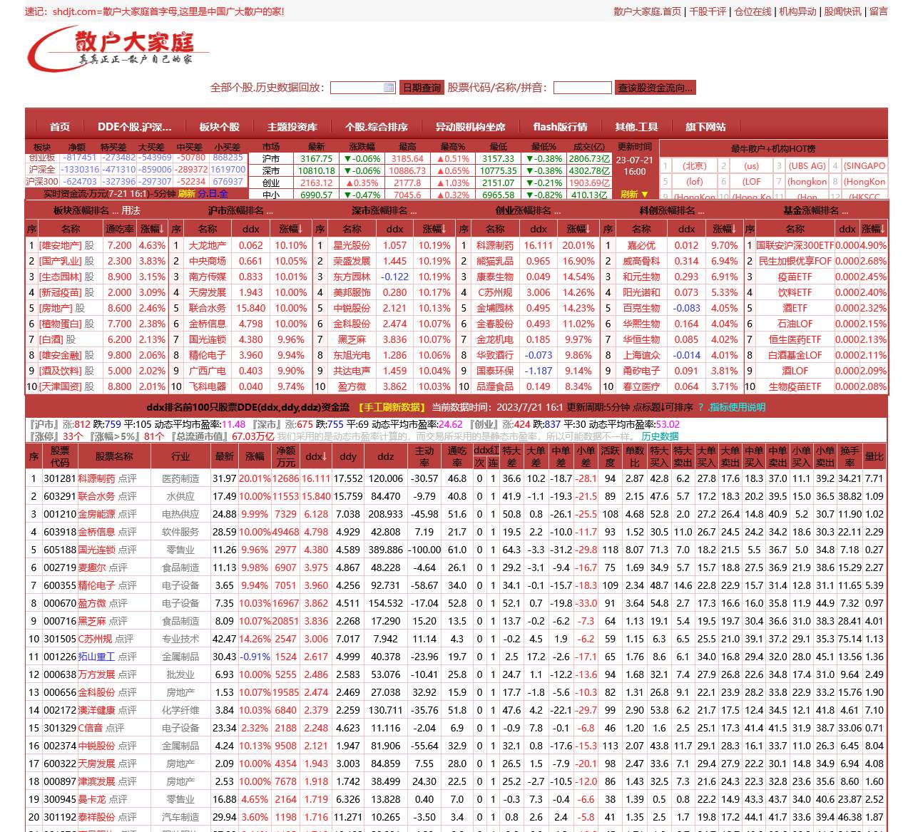Open the 股闻快讯 top link
Image resolution: width=913 pixels, height=832 pixels.
click(x=842, y=11)
